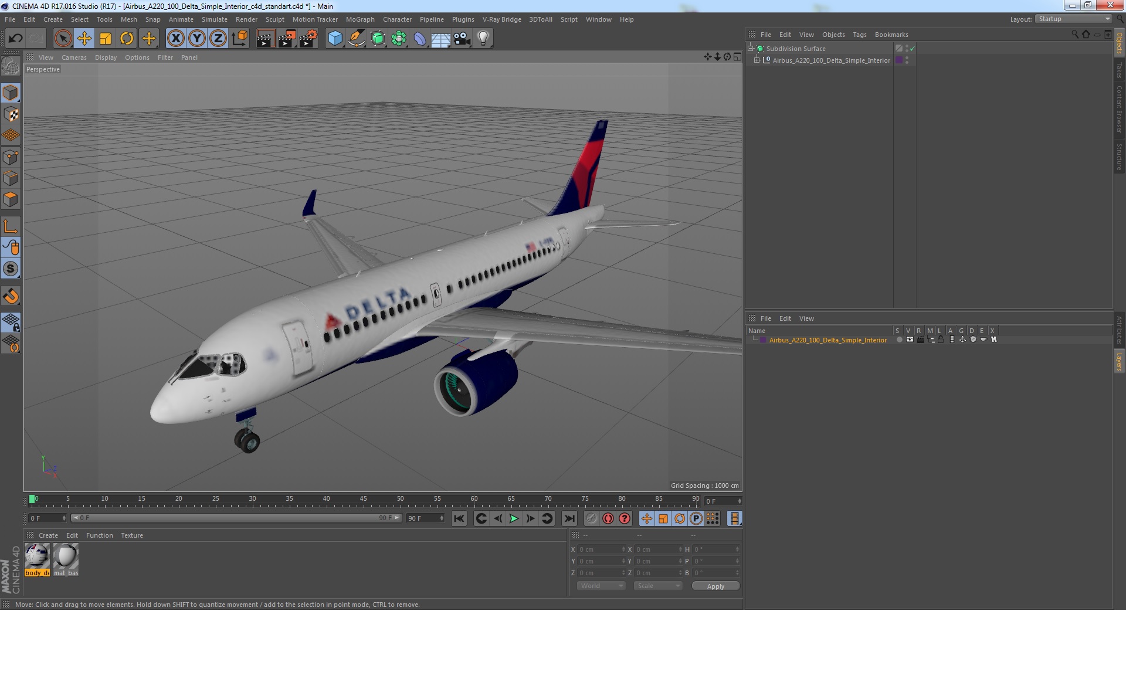1126x679 pixels.
Task: Open material manager Texture menu
Action: [131, 535]
